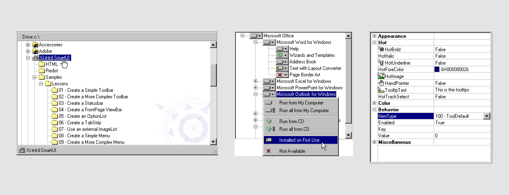Click the folder tree scrollbar down arrow
Screen dimensions: 509x195
[x=213, y=141]
